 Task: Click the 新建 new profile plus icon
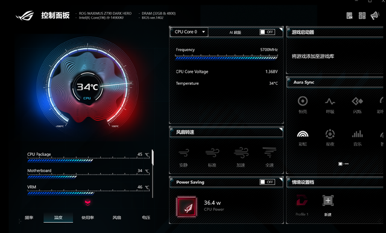pyautogui.click(x=328, y=200)
